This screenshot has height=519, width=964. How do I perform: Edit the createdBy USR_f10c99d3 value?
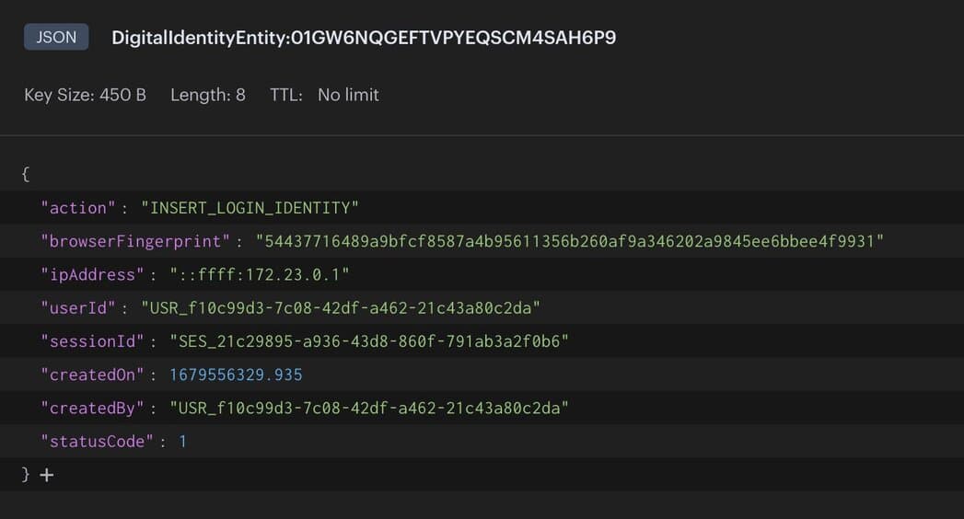click(x=368, y=408)
